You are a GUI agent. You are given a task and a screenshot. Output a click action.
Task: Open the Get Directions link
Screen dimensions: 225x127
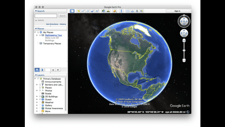(52, 24)
